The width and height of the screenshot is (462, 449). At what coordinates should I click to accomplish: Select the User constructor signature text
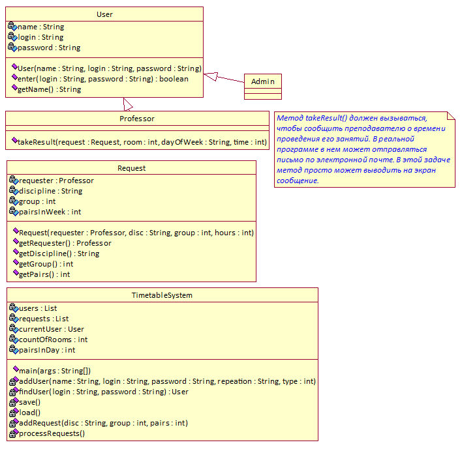click(110, 68)
